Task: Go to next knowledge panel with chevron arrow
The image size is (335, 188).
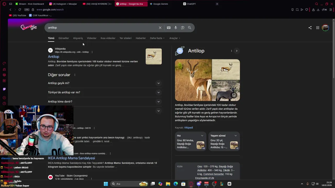Action: (x=237, y=51)
